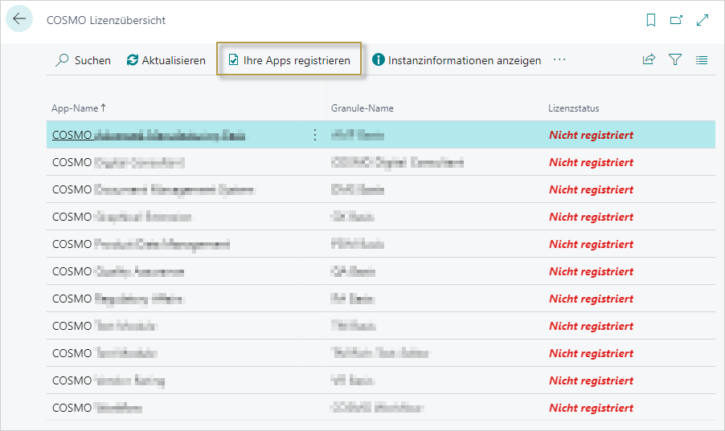Open page in new window icon
Viewport: 725px width, 431px height.
click(x=676, y=20)
